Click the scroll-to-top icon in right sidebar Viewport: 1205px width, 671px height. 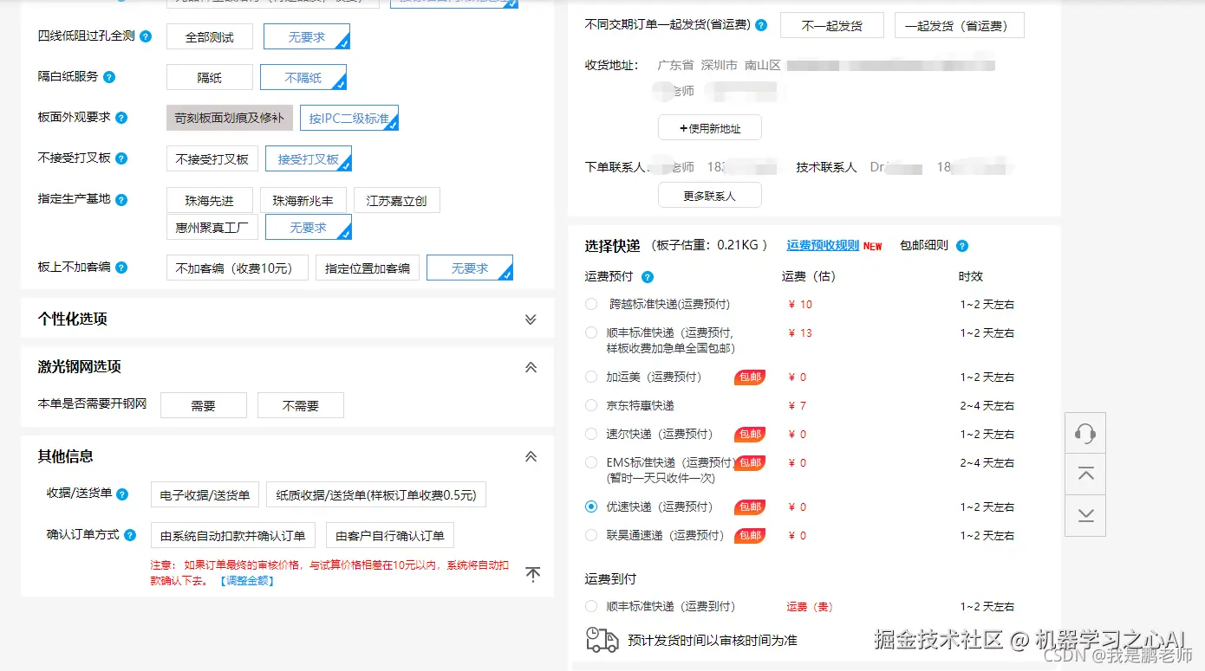[1084, 474]
